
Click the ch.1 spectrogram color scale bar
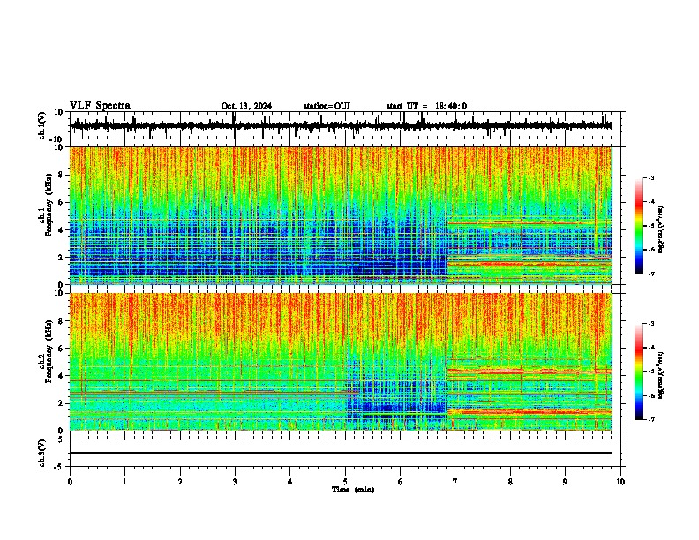coord(638,226)
